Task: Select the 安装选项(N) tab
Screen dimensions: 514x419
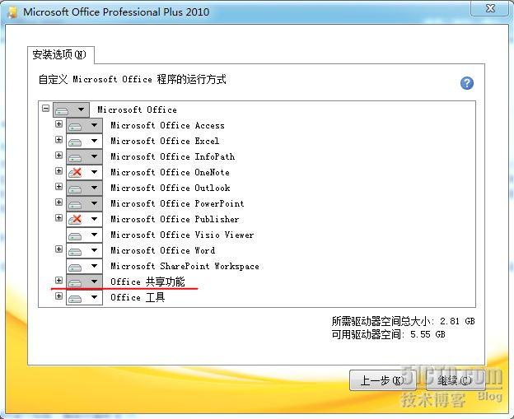Action: click(60, 54)
